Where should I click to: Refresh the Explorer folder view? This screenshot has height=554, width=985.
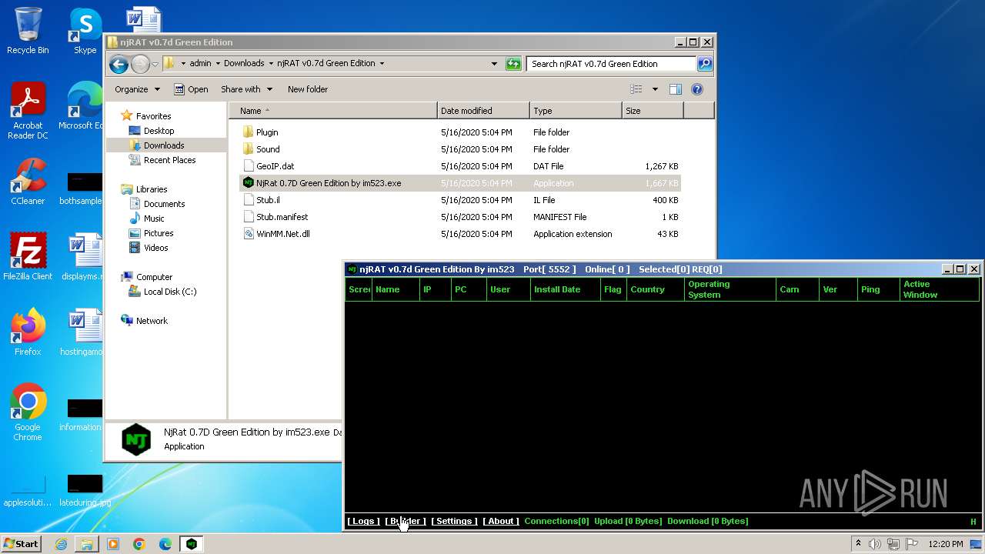(513, 64)
